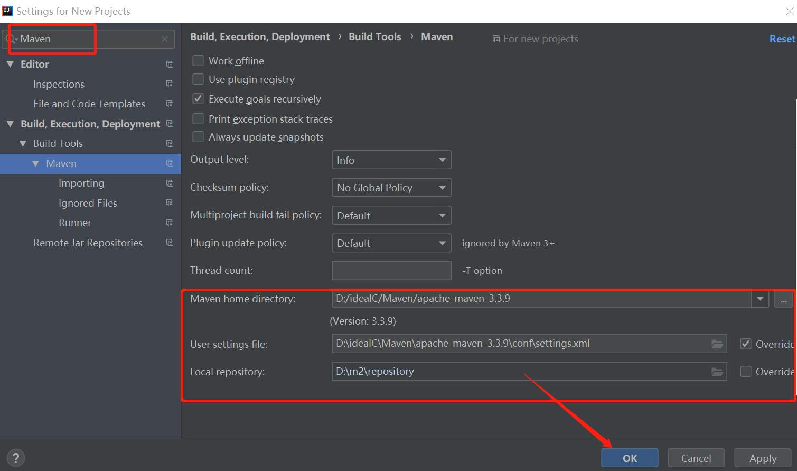Enable Always update snapshots checkbox

(x=198, y=137)
